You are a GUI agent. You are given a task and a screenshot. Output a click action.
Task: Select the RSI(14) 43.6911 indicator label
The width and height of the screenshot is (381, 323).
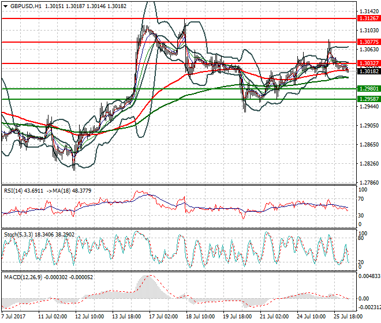24,191
